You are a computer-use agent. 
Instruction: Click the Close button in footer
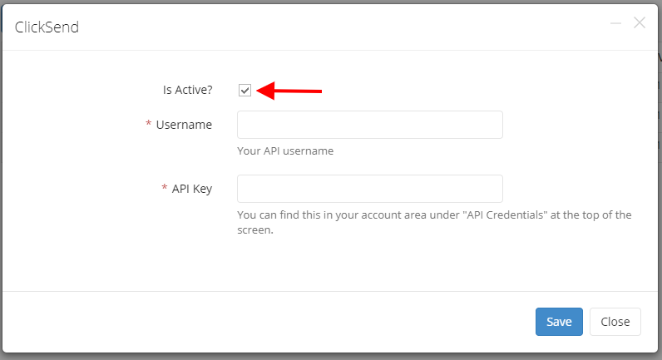[x=615, y=322]
